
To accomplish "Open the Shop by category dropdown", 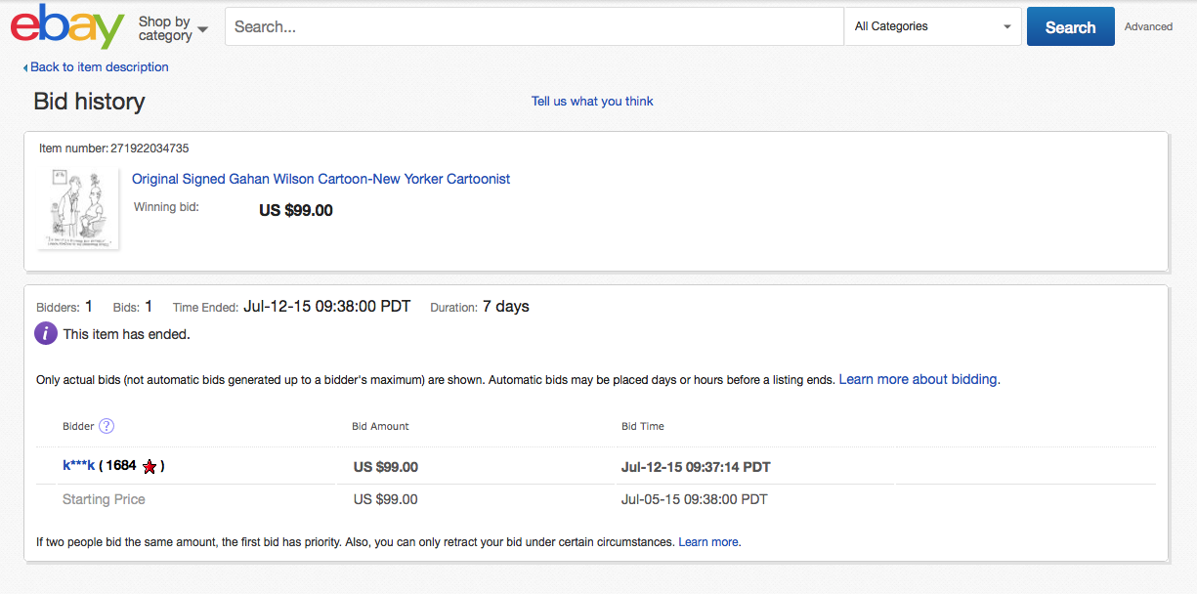I will click(x=173, y=28).
